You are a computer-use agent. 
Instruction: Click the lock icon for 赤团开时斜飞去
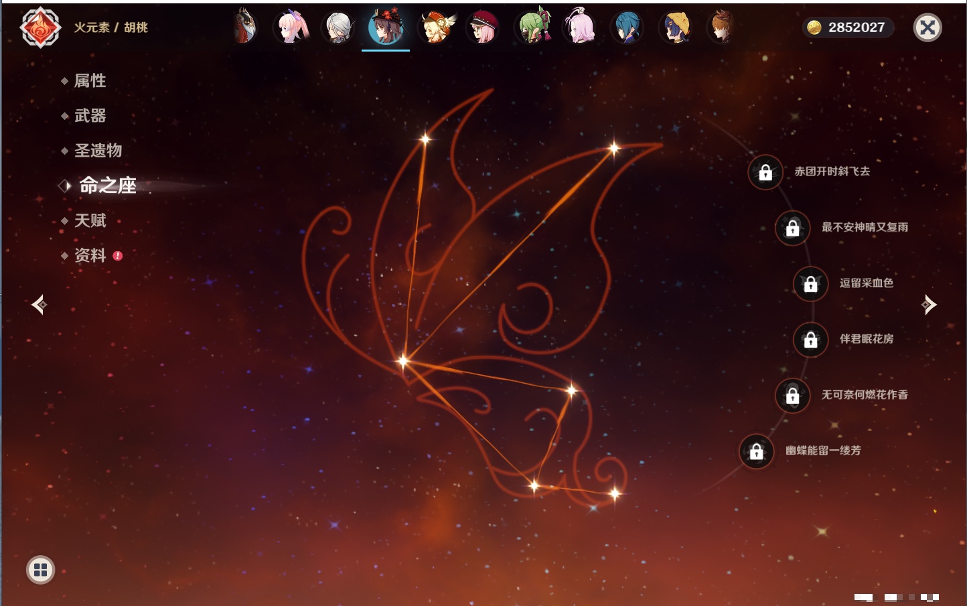coord(765,173)
